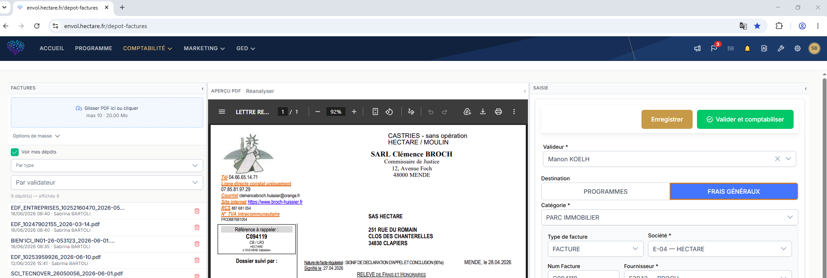Open MARKETING menu
The width and height of the screenshot is (827, 278).
click(x=204, y=48)
